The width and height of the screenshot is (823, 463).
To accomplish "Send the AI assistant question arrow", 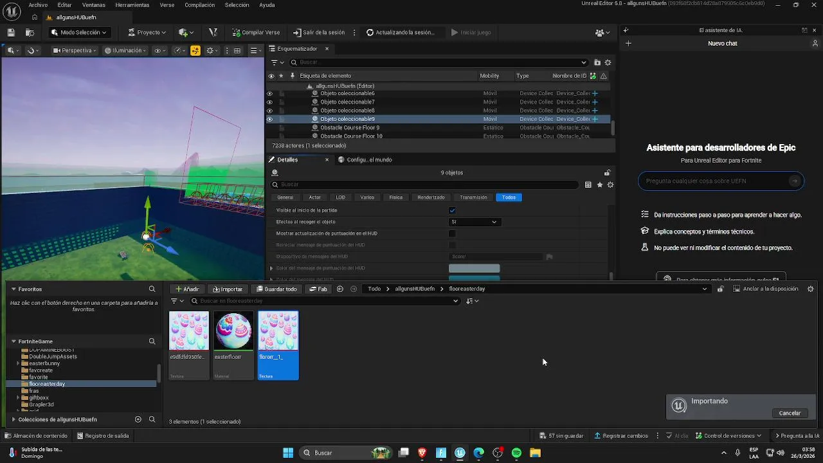I will (795, 181).
